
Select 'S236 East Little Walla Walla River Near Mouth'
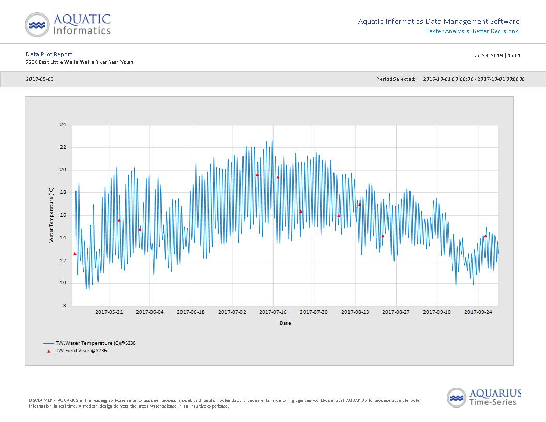click(x=80, y=62)
